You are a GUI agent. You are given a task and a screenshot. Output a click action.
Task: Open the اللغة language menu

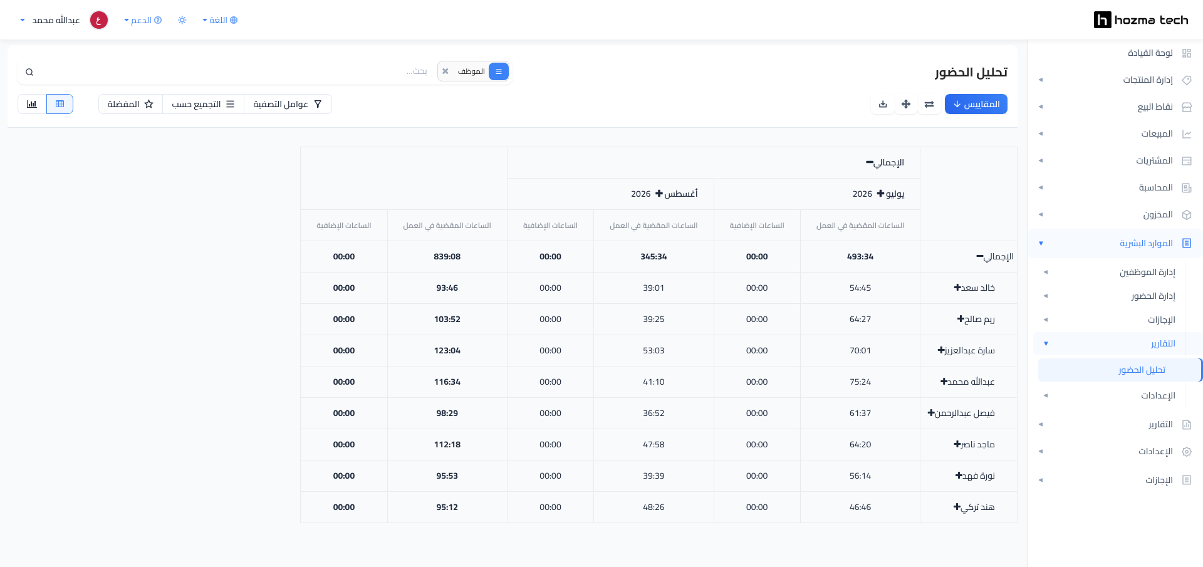(220, 20)
